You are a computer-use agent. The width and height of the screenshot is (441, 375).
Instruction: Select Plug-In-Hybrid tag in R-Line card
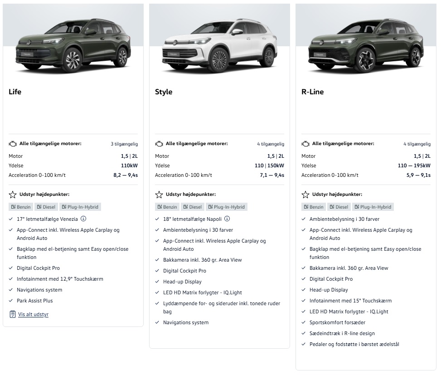373,207
